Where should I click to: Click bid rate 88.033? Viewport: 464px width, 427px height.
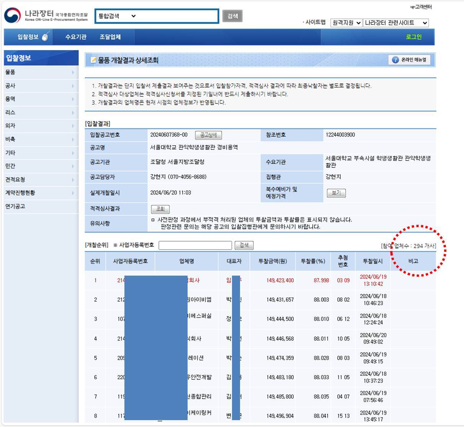pyautogui.click(x=321, y=377)
